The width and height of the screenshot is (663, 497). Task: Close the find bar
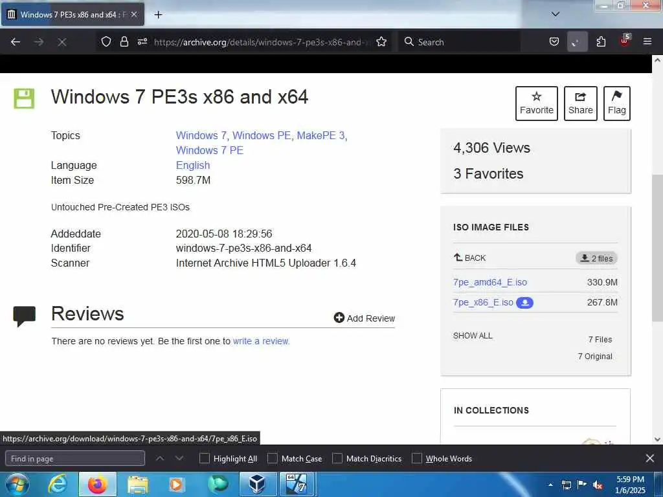(650, 458)
